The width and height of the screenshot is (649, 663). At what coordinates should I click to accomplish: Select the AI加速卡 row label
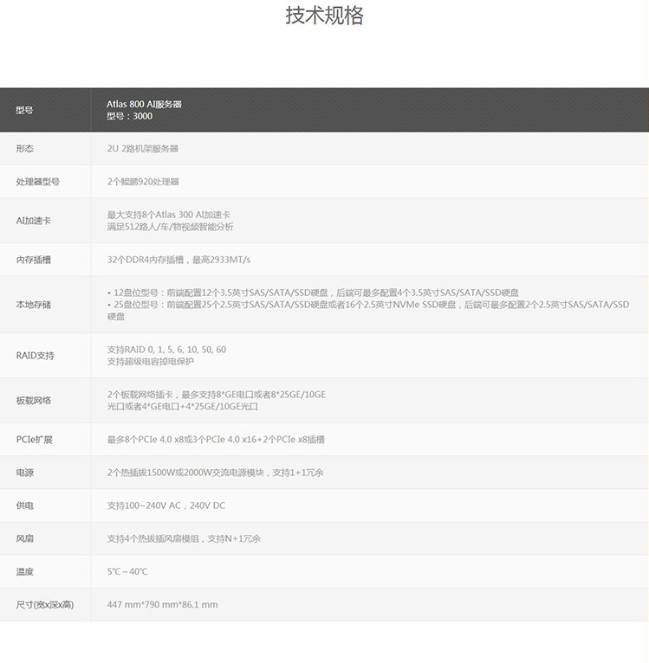(33, 221)
